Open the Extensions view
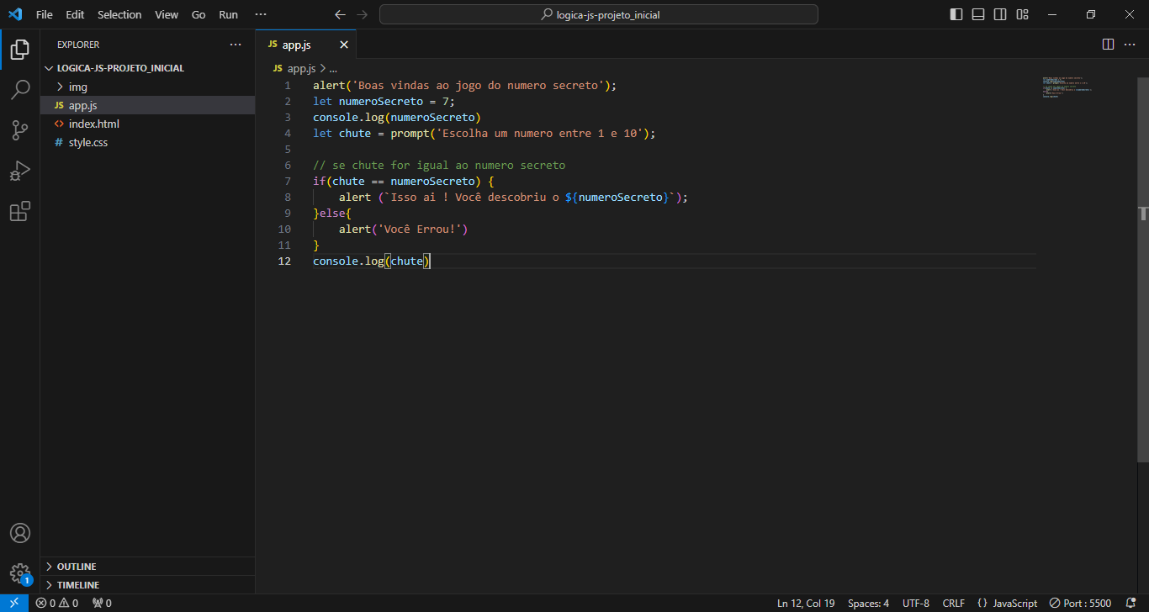The width and height of the screenshot is (1149, 612). (x=19, y=211)
